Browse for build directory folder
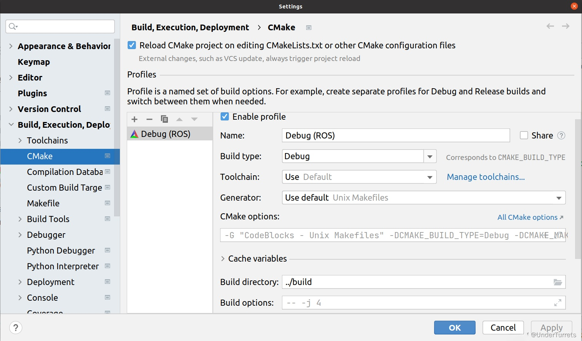Viewport: 582px width, 341px height. tap(557, 282)
